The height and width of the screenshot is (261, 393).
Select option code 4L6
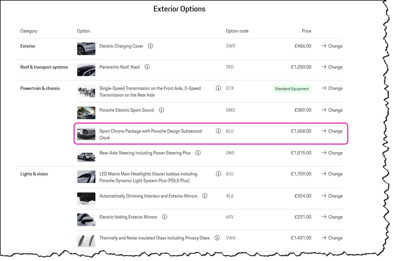point(230,196)
